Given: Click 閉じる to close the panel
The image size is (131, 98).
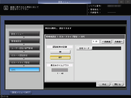Looking at the screenshot, I should tap(118, 84).
